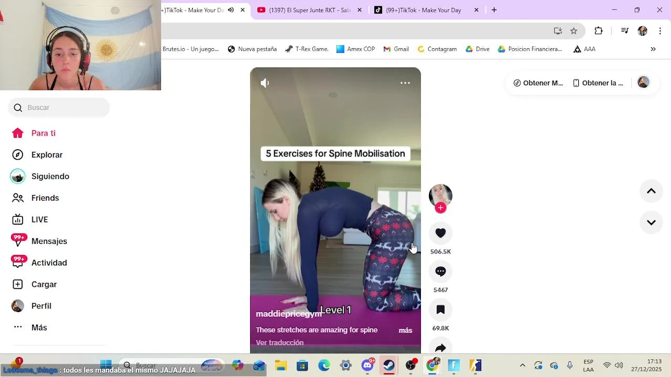The image size is (671, 377).
Task: Open Actividad notifications
Action: point(39,262)
